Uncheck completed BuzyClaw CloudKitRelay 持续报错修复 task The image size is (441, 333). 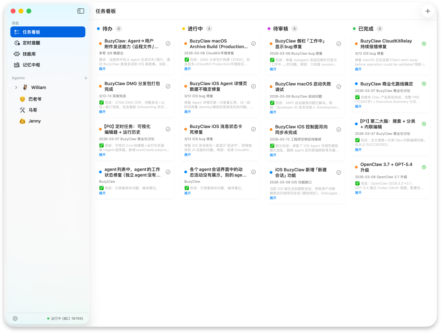pyautogui.click(x=424, y=44)
